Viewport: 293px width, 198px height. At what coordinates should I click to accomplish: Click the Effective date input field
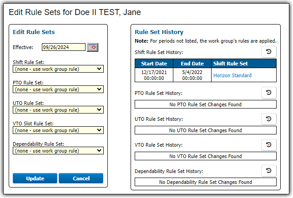(x=63, y=47)
